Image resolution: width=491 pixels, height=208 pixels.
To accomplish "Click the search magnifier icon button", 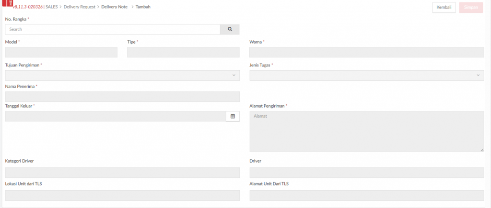I will [x=230, y=29].
